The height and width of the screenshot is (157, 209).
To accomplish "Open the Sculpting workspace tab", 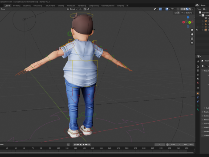I will tap(27, 6).
